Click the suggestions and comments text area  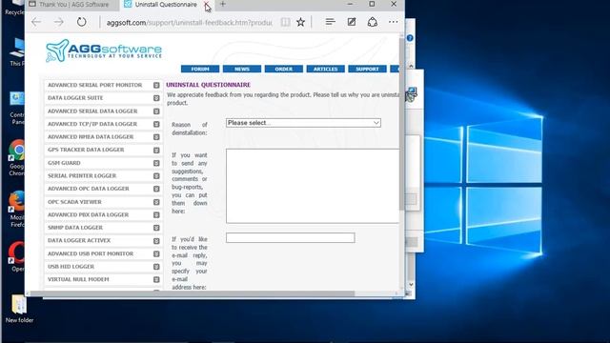[x=313, y=186]
